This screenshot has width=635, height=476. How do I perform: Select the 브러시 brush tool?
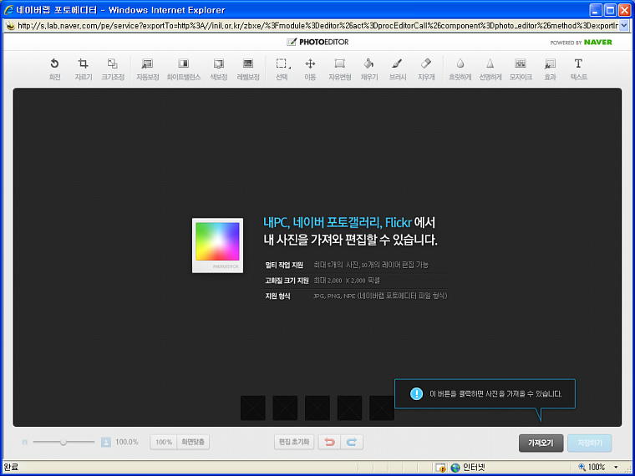click(397, 68)
